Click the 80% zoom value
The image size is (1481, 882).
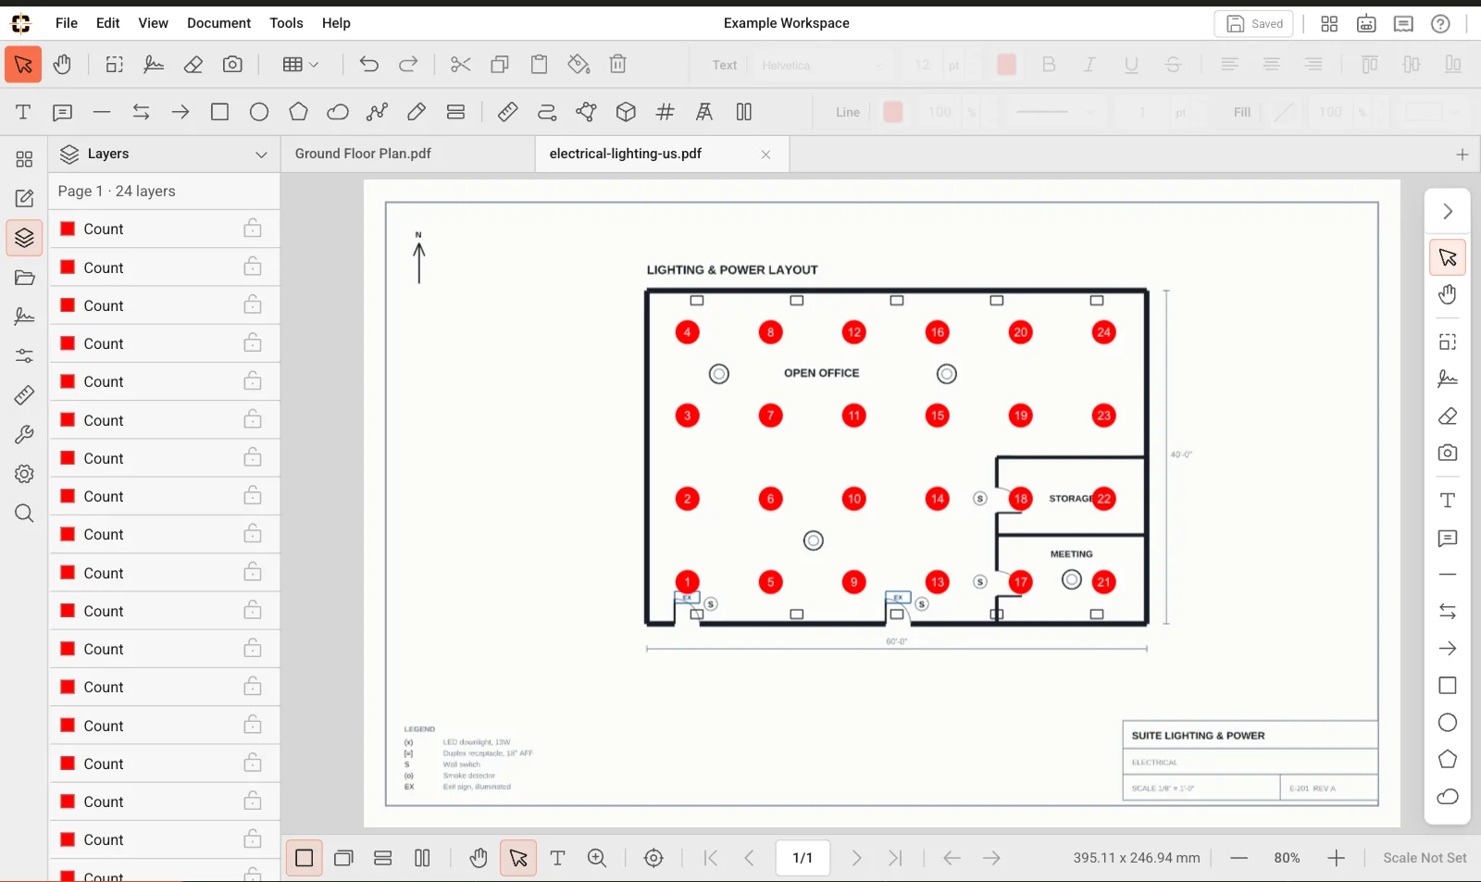click(1287, 858)
